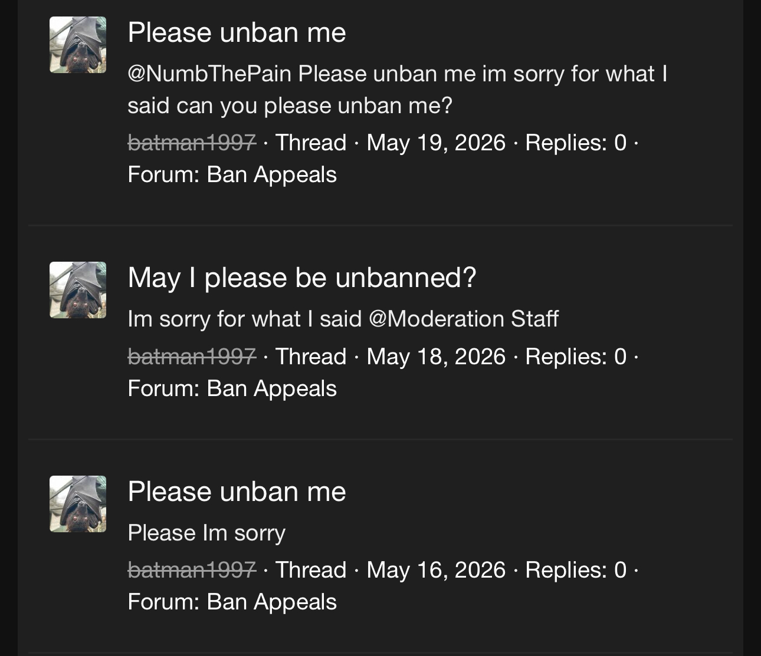Open bat avatar on May 16 thread
This screenshot has height=656, width=761.
[x=78, y=504]
